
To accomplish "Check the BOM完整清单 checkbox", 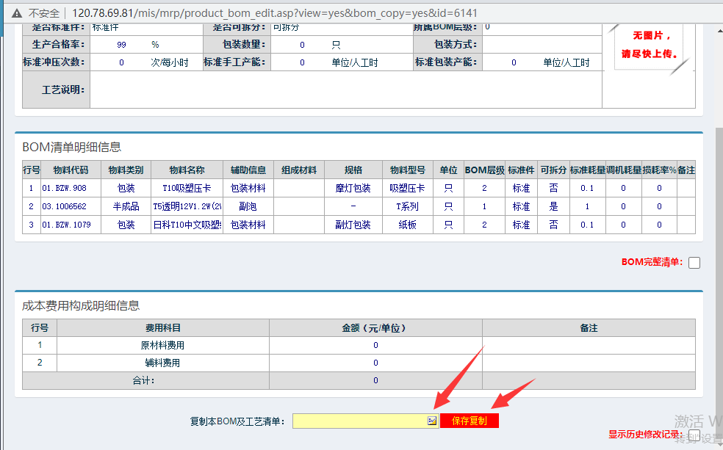I will pos(694,263).
